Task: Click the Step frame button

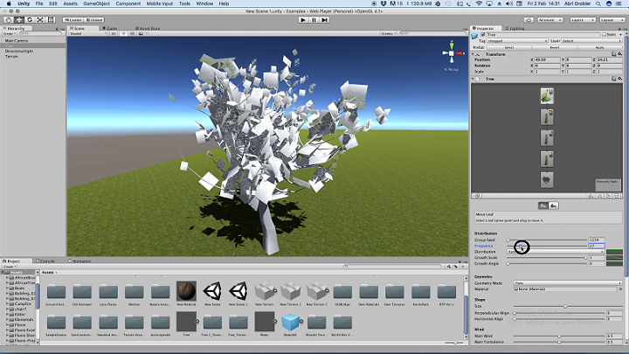Action: click(324, 19)
